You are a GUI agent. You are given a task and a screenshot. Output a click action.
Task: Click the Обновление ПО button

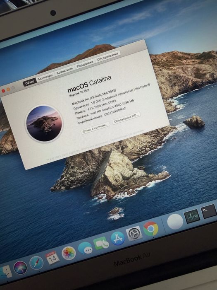(126, 118)
